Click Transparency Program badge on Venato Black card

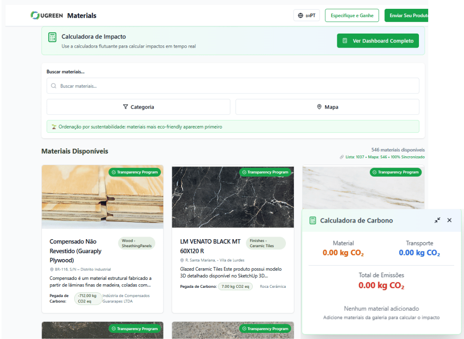pos(265,172)
